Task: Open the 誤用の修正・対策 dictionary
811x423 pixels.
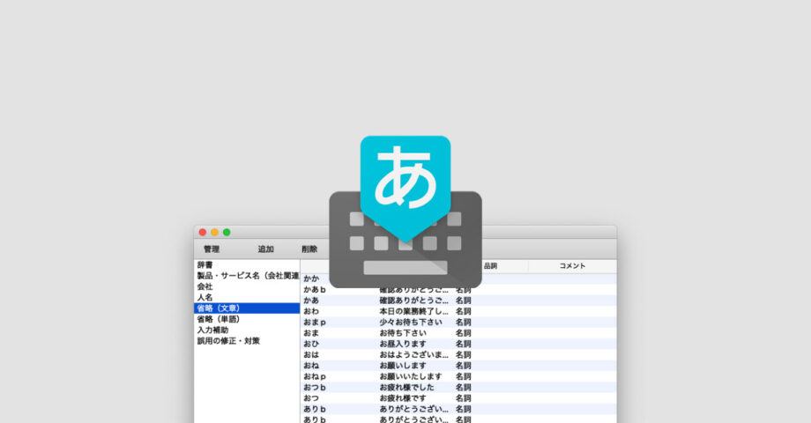Action: click(228, 341)
